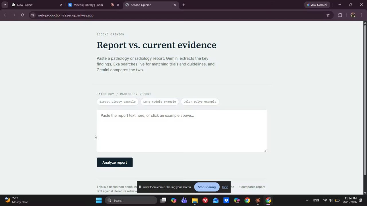Click the taskbar Search box

131,200
